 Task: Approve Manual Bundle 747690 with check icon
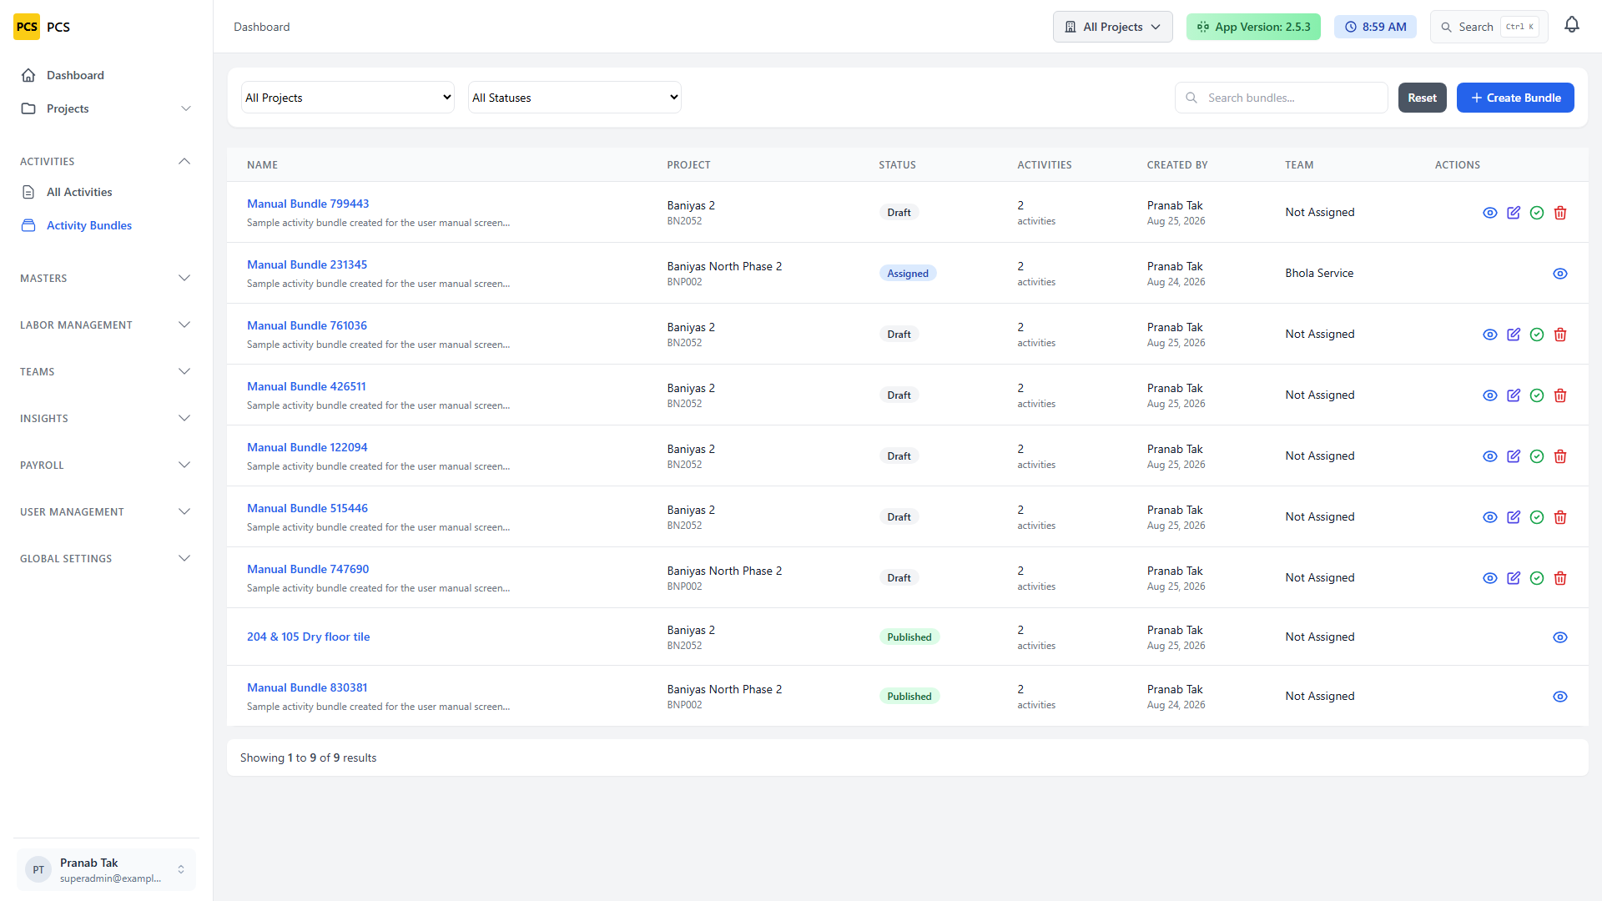(x=1537, y=578)
